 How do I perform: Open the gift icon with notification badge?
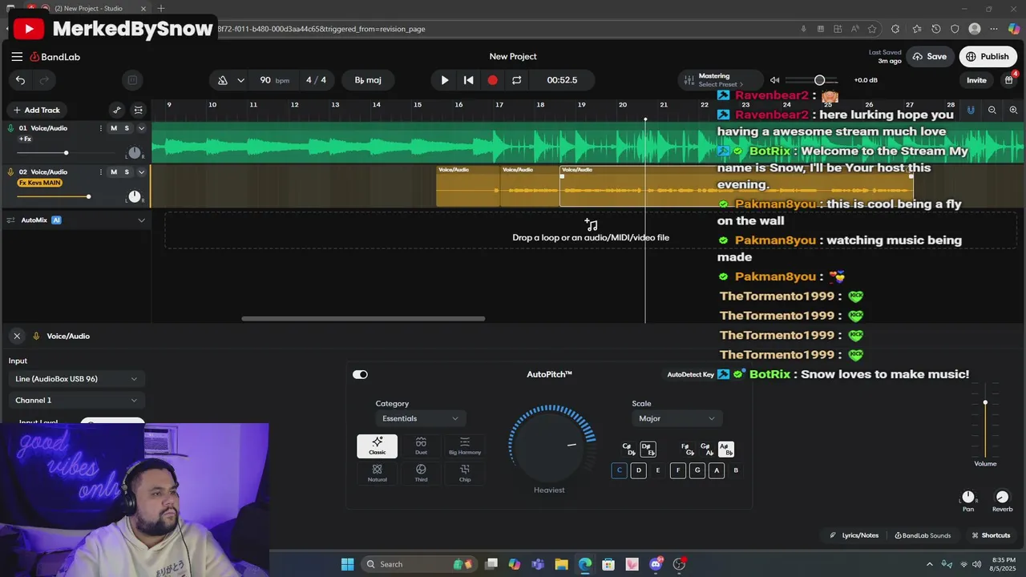[x=1009, y=80]
